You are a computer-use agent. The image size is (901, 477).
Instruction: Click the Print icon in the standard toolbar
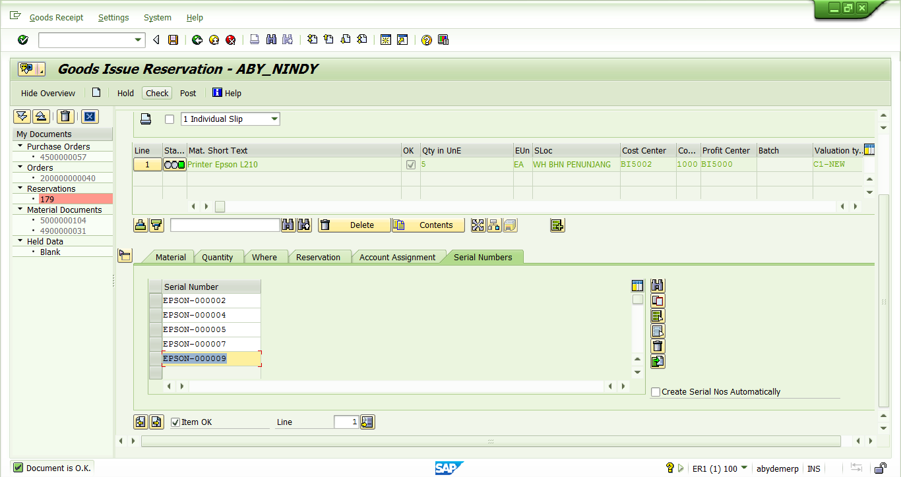click(x=254, y=40)
